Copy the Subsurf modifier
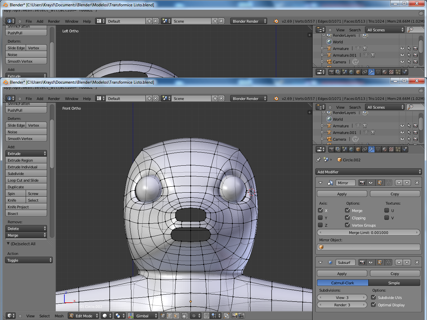 coord(395,273)
